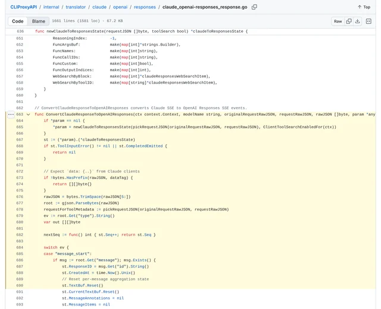This screenshot has width=381, height=309.
Task: Select line number 651
Action: click(x=20, y=38)
